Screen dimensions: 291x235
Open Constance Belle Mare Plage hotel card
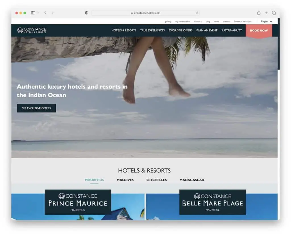point(213,202)
